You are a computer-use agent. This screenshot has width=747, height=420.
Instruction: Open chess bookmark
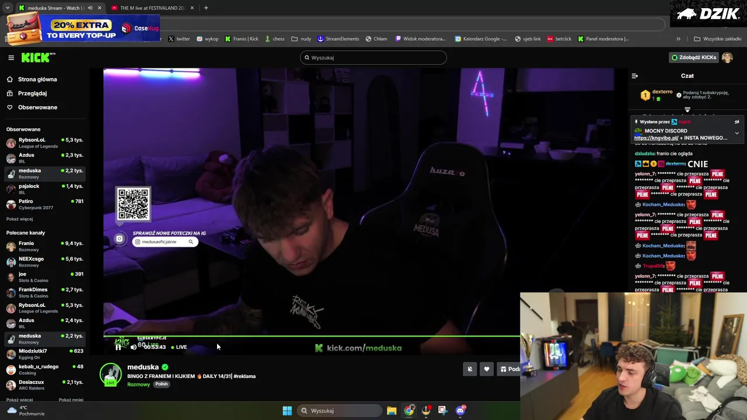coord(274,39)
